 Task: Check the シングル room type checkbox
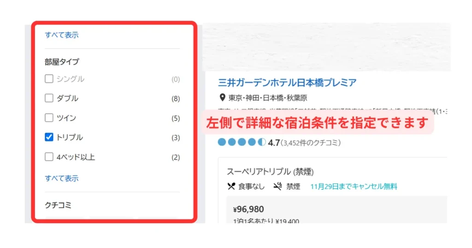coord(49,79)
